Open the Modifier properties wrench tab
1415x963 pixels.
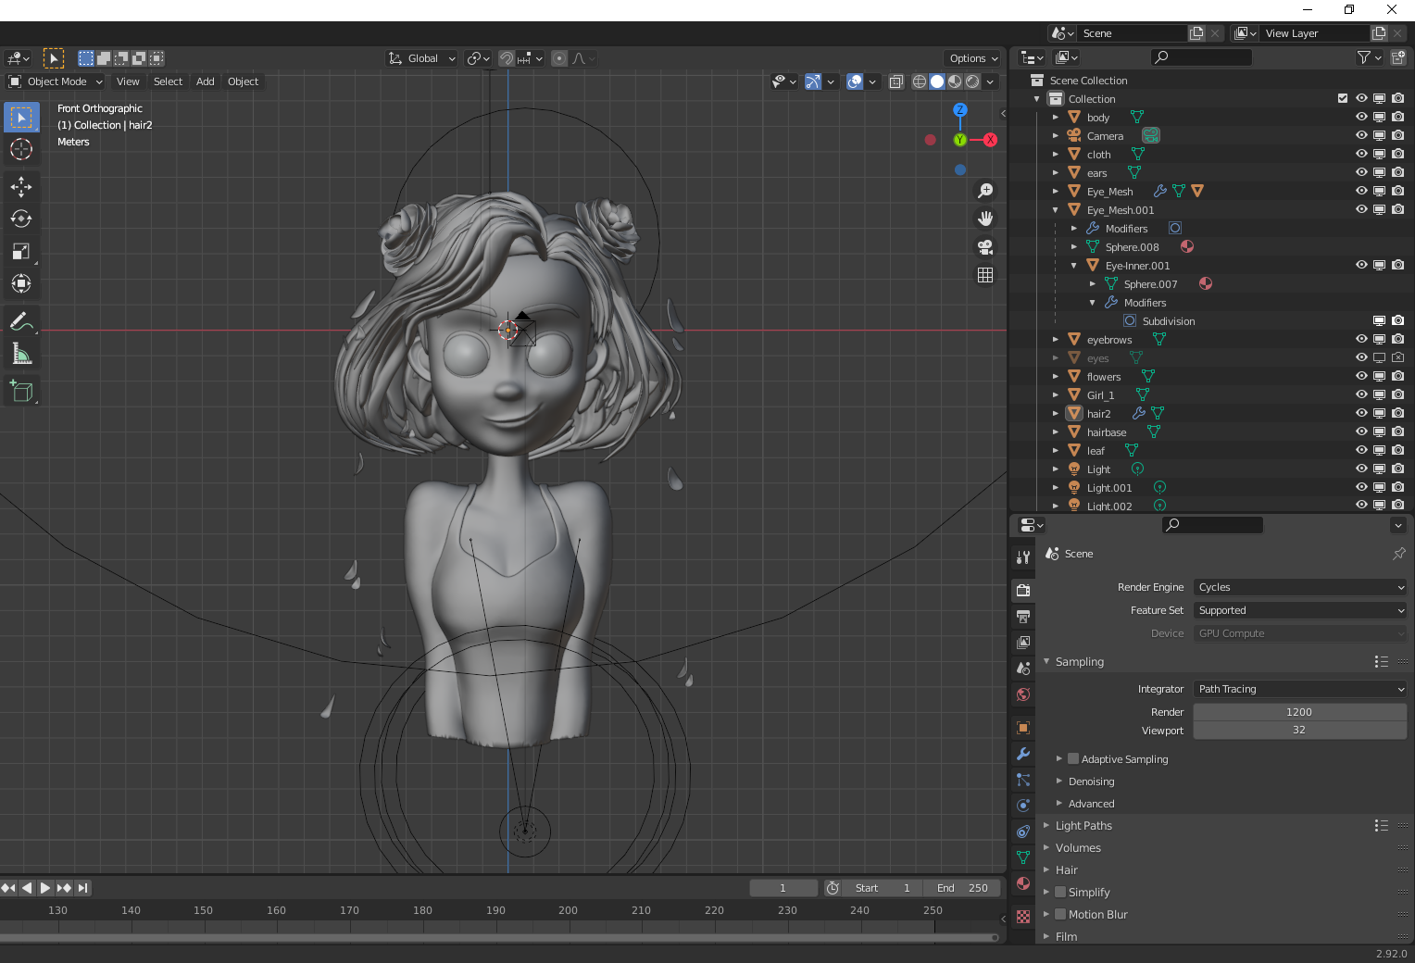click(x=1023, y=754)
